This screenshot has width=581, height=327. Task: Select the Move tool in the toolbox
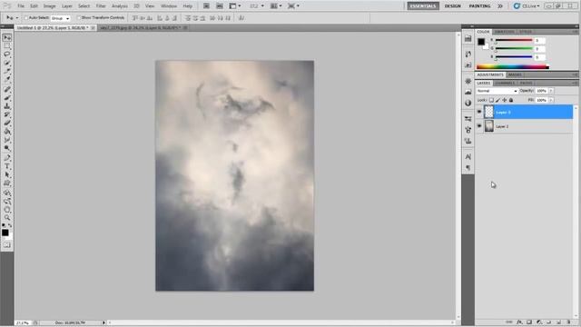(7, 38)
